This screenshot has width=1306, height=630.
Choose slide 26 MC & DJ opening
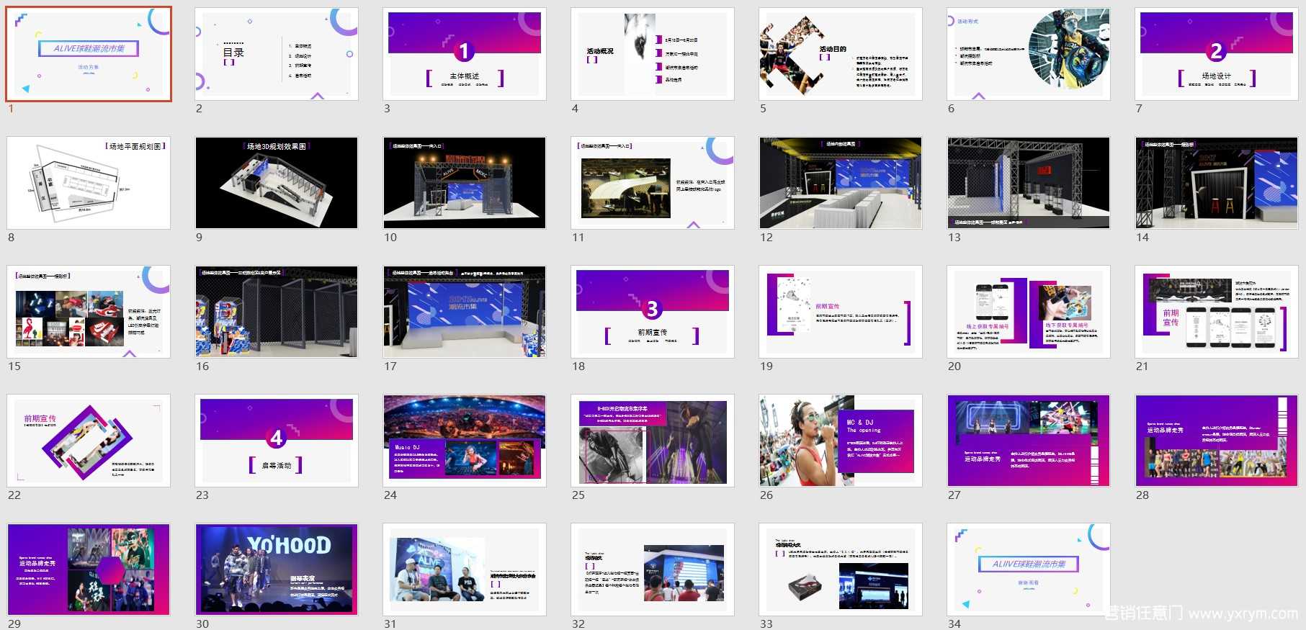coord(841,441)
